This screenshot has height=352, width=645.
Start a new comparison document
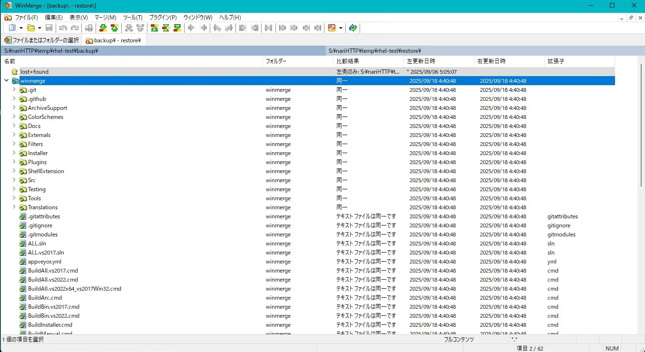(x=11, y=28)
